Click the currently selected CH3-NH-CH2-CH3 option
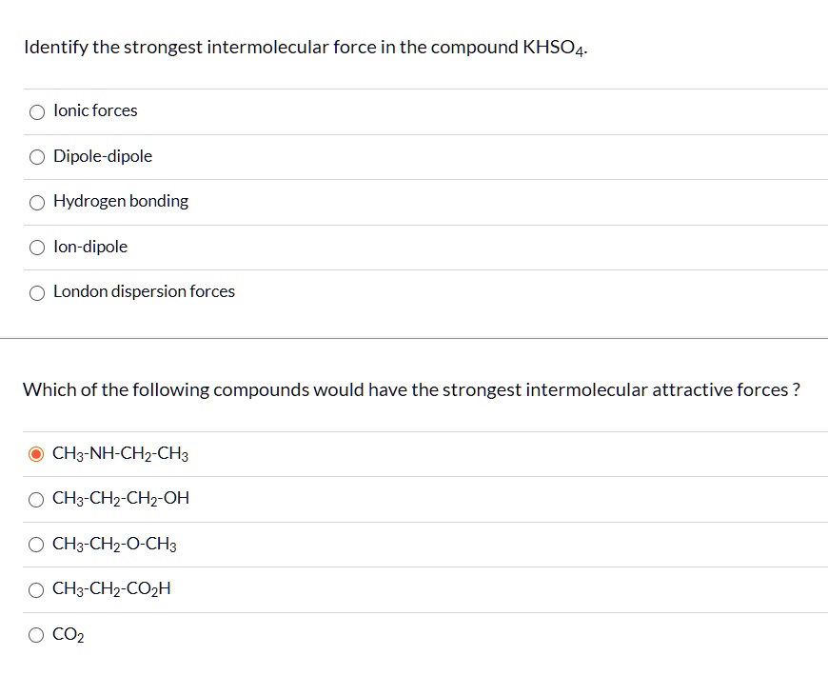Viewport: 828px width, 676px height. pyautogui.click(x=120, y=454)
